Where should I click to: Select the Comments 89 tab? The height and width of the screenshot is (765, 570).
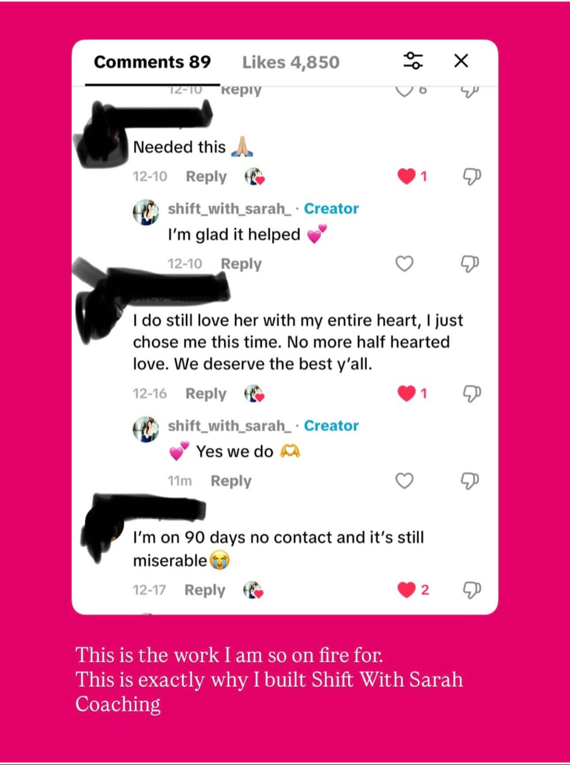(152, 62)
